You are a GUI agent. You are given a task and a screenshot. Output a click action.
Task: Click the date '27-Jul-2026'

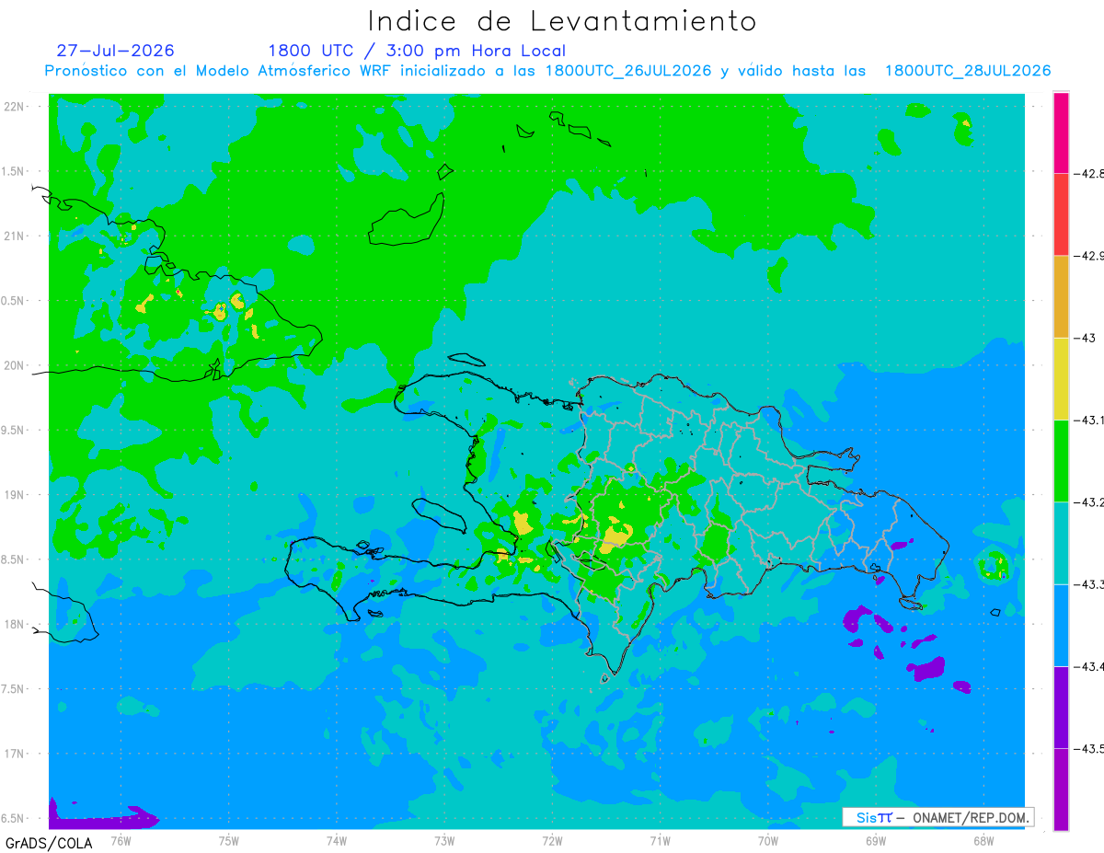(x=115, y=51)
